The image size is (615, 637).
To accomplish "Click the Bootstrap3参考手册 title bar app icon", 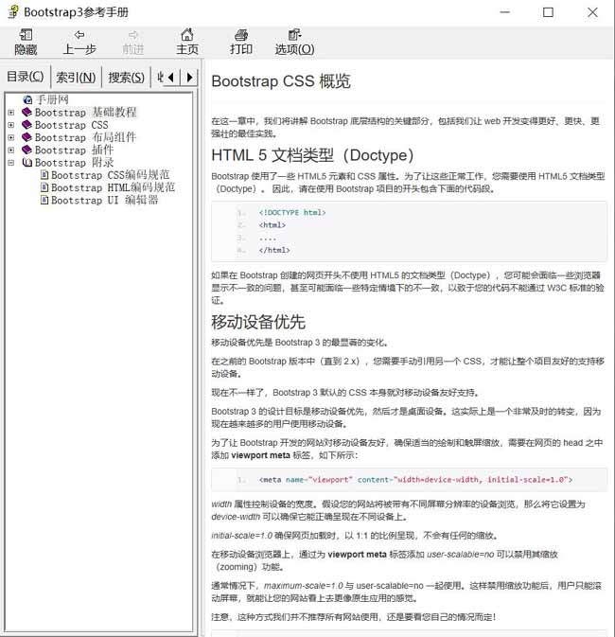I will 13,11.
